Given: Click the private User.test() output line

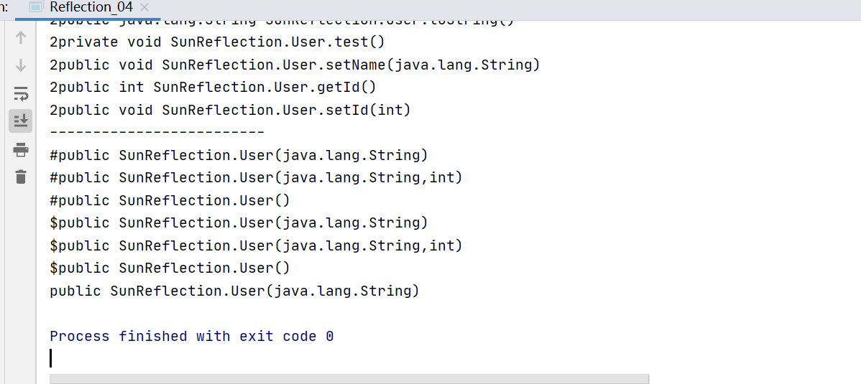Looking at the screenshot, I should click(217, 42).
